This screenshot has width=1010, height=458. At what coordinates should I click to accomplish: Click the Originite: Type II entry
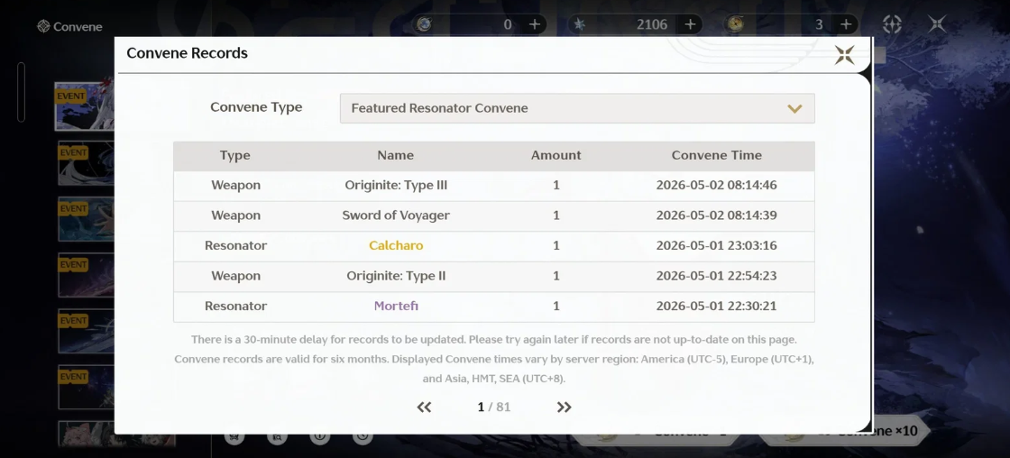pyautogui.click(x=396, y=276)
